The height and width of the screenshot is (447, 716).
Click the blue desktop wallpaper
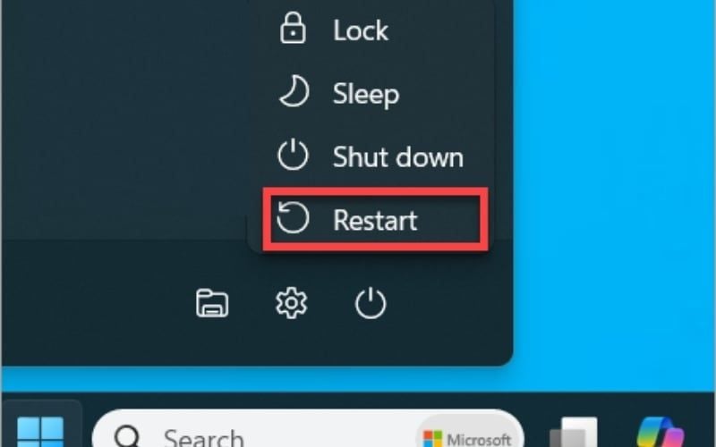(x=614, y=182)
